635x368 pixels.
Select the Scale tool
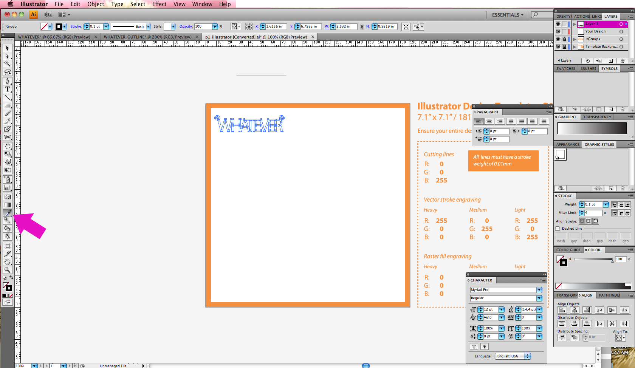[x=7, y=154]
